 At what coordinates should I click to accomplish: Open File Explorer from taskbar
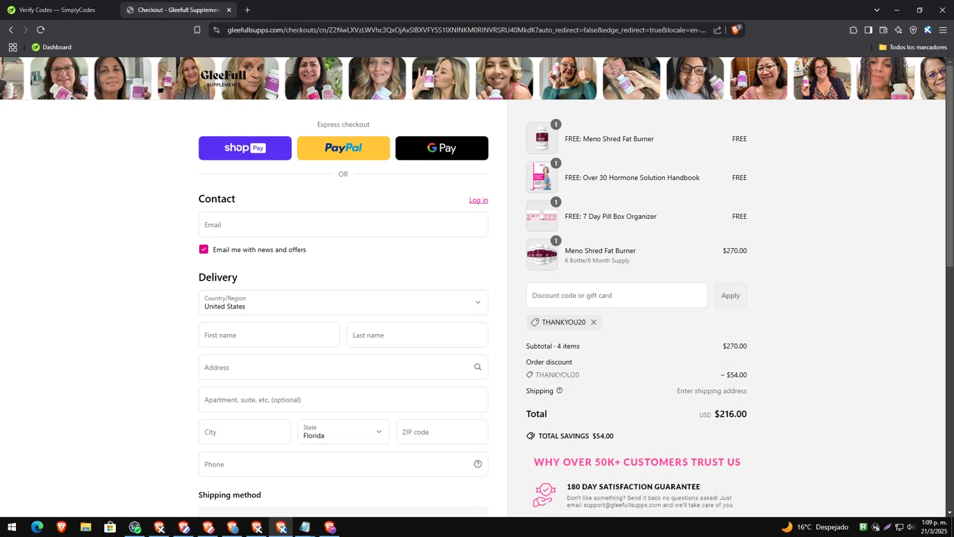point(86,527)
